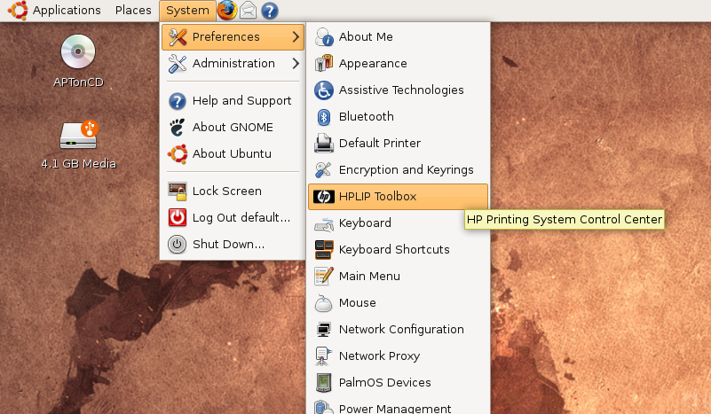Image resolution: width=711 pixels, height=414 pixels.
Task: Expand the Administration submenu arrow
Action: [296, 64]
